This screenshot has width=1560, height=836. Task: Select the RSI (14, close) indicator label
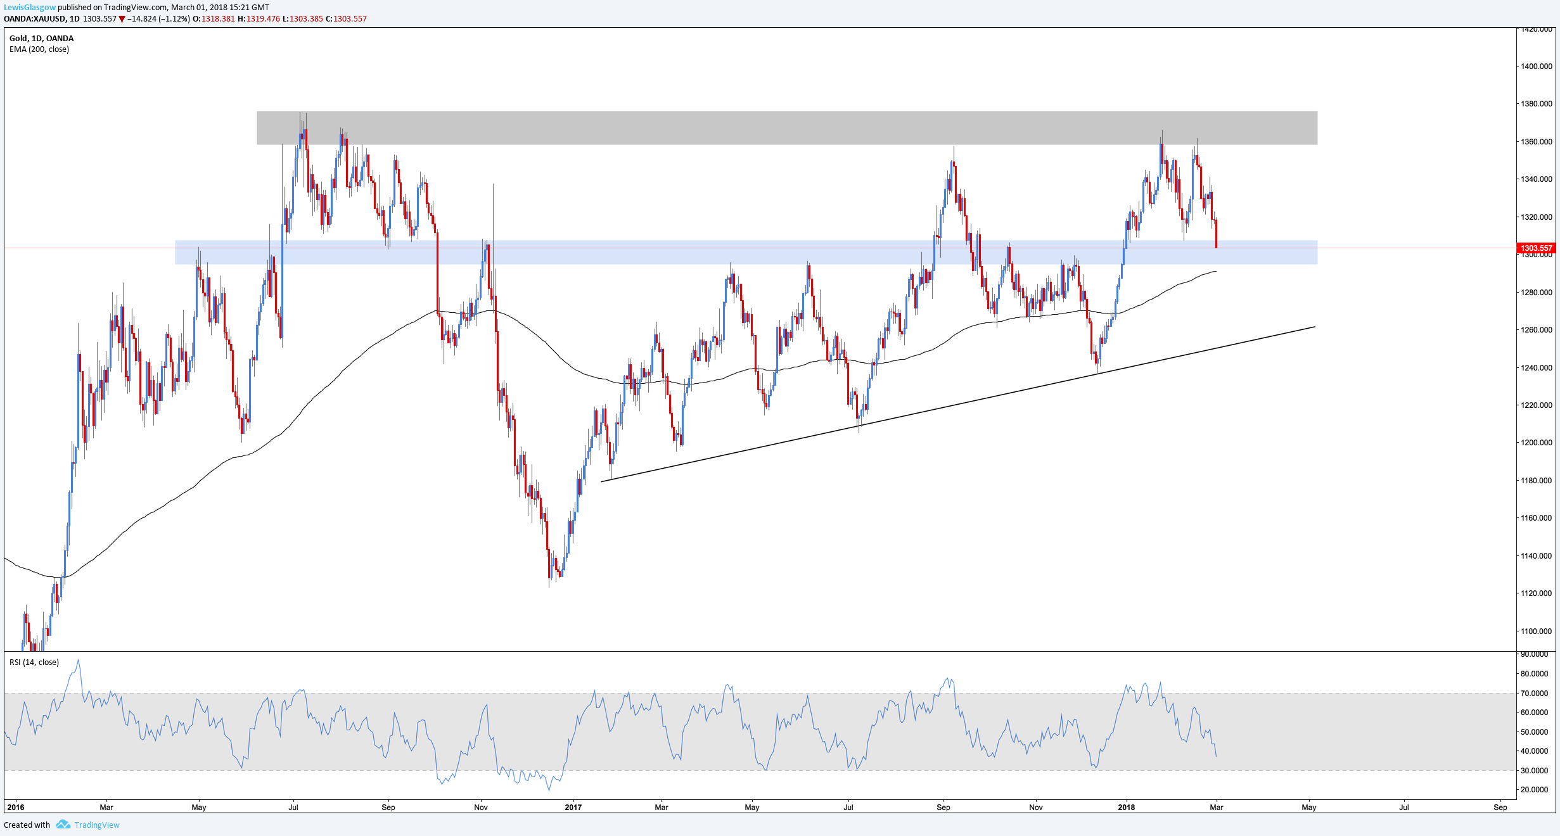coord(34,662)
